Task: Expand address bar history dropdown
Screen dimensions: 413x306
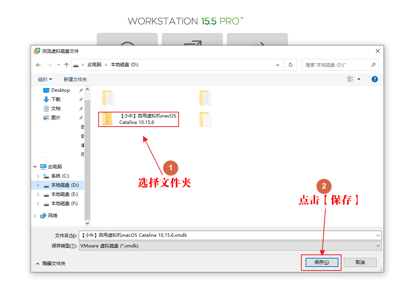Action: (278, 65)
